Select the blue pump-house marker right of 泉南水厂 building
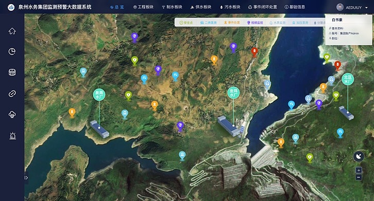 coord(125,114)
